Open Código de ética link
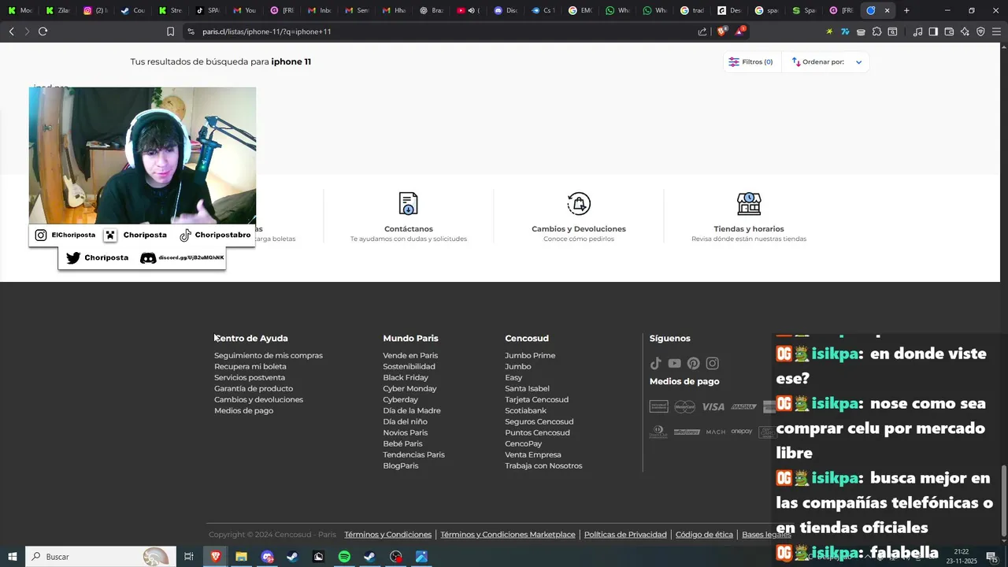Image resolution: width=1008 pixels, height=567 pixels. coord(704,535)
